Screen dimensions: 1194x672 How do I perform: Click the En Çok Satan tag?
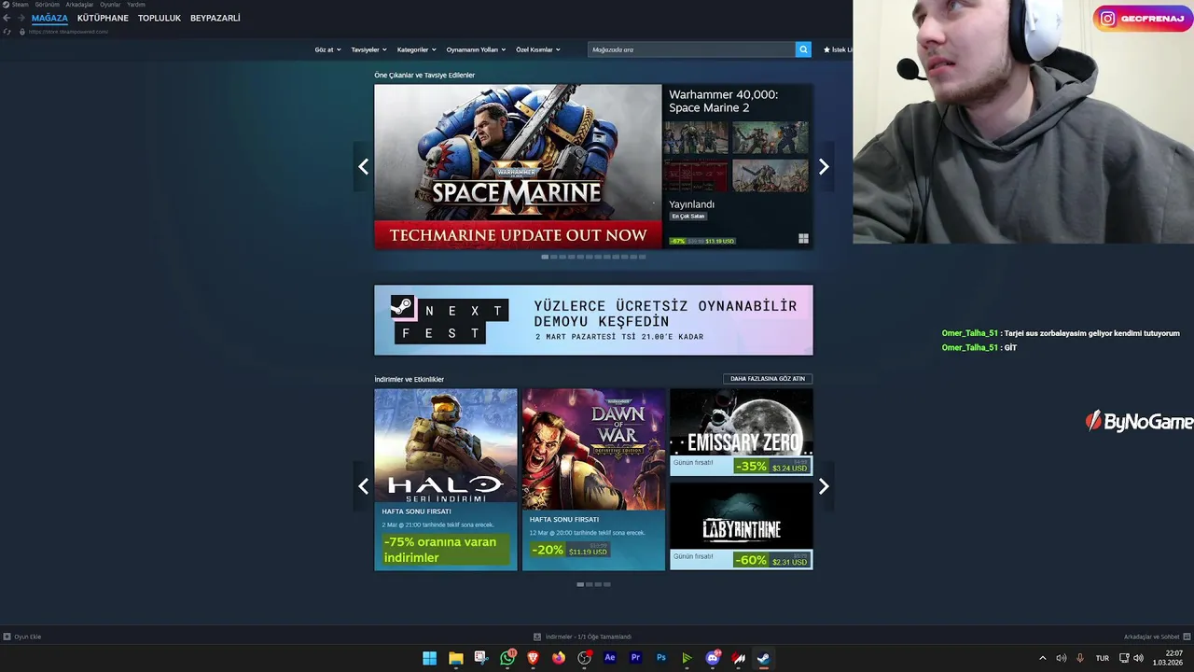(x=688, y=217)
